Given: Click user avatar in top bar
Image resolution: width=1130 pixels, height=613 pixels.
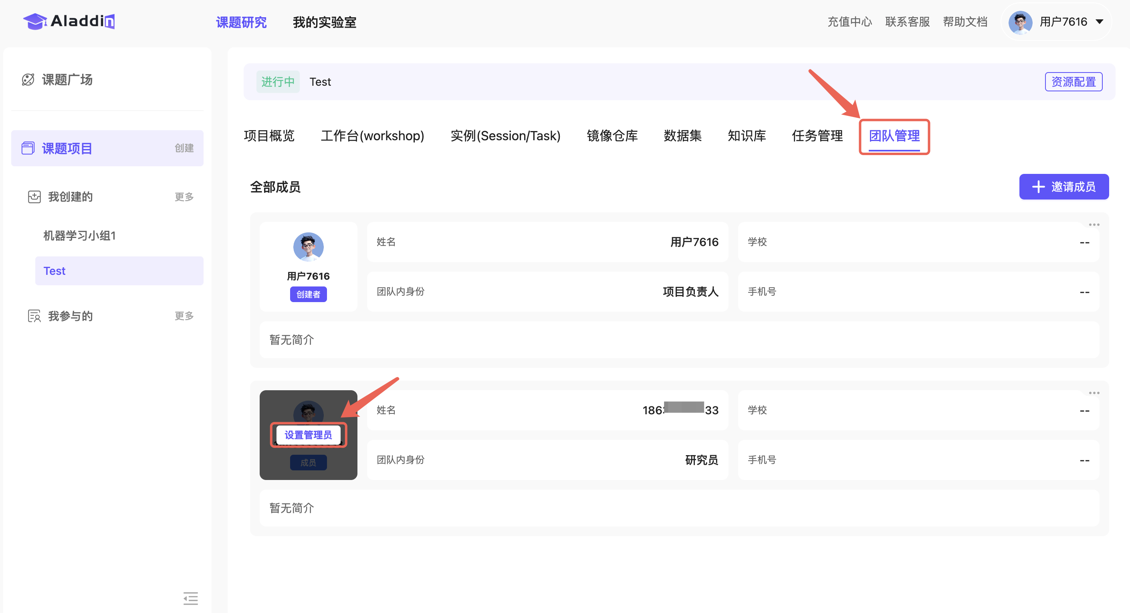Looking at the screenshot, I should (1020, 22).
